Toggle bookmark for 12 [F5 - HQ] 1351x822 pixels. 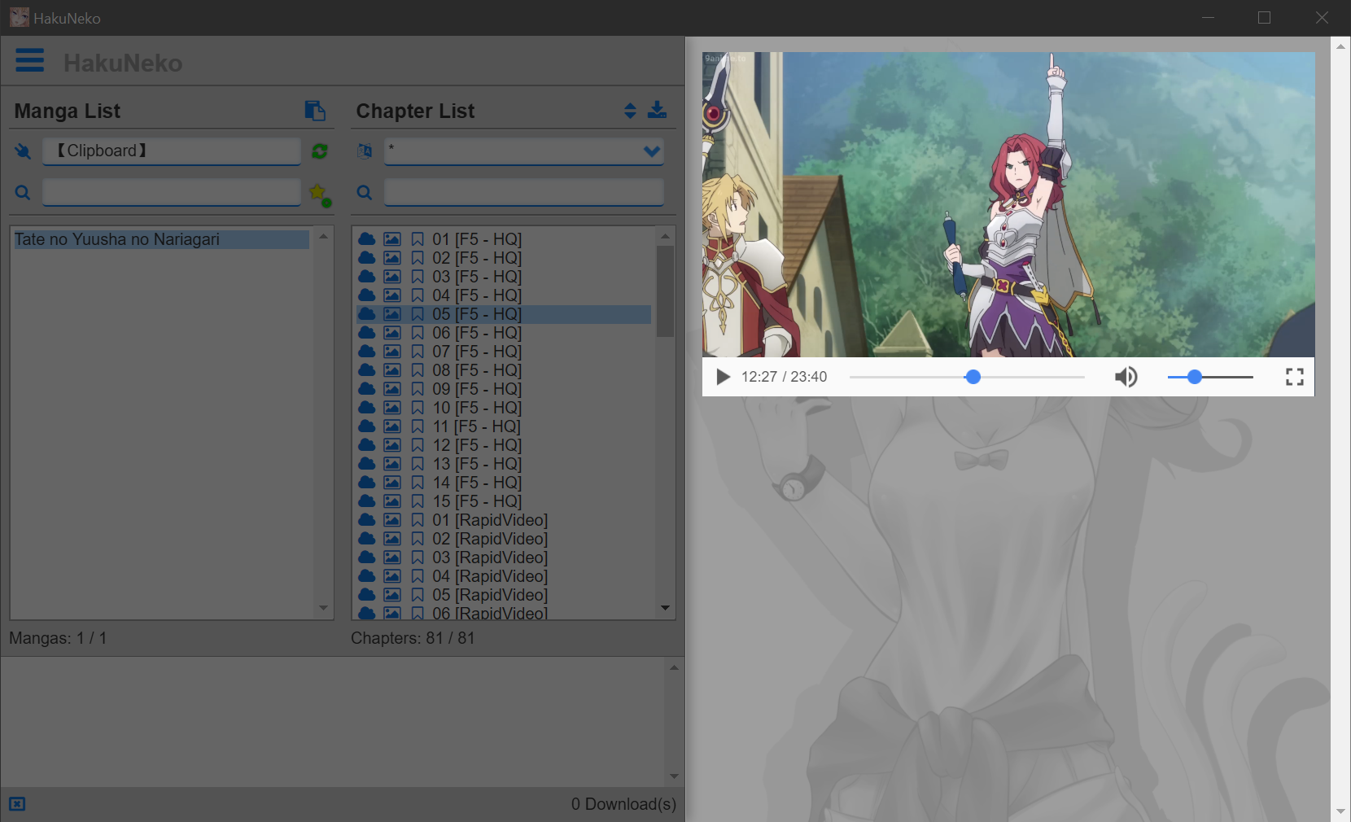tap(418, 445)
